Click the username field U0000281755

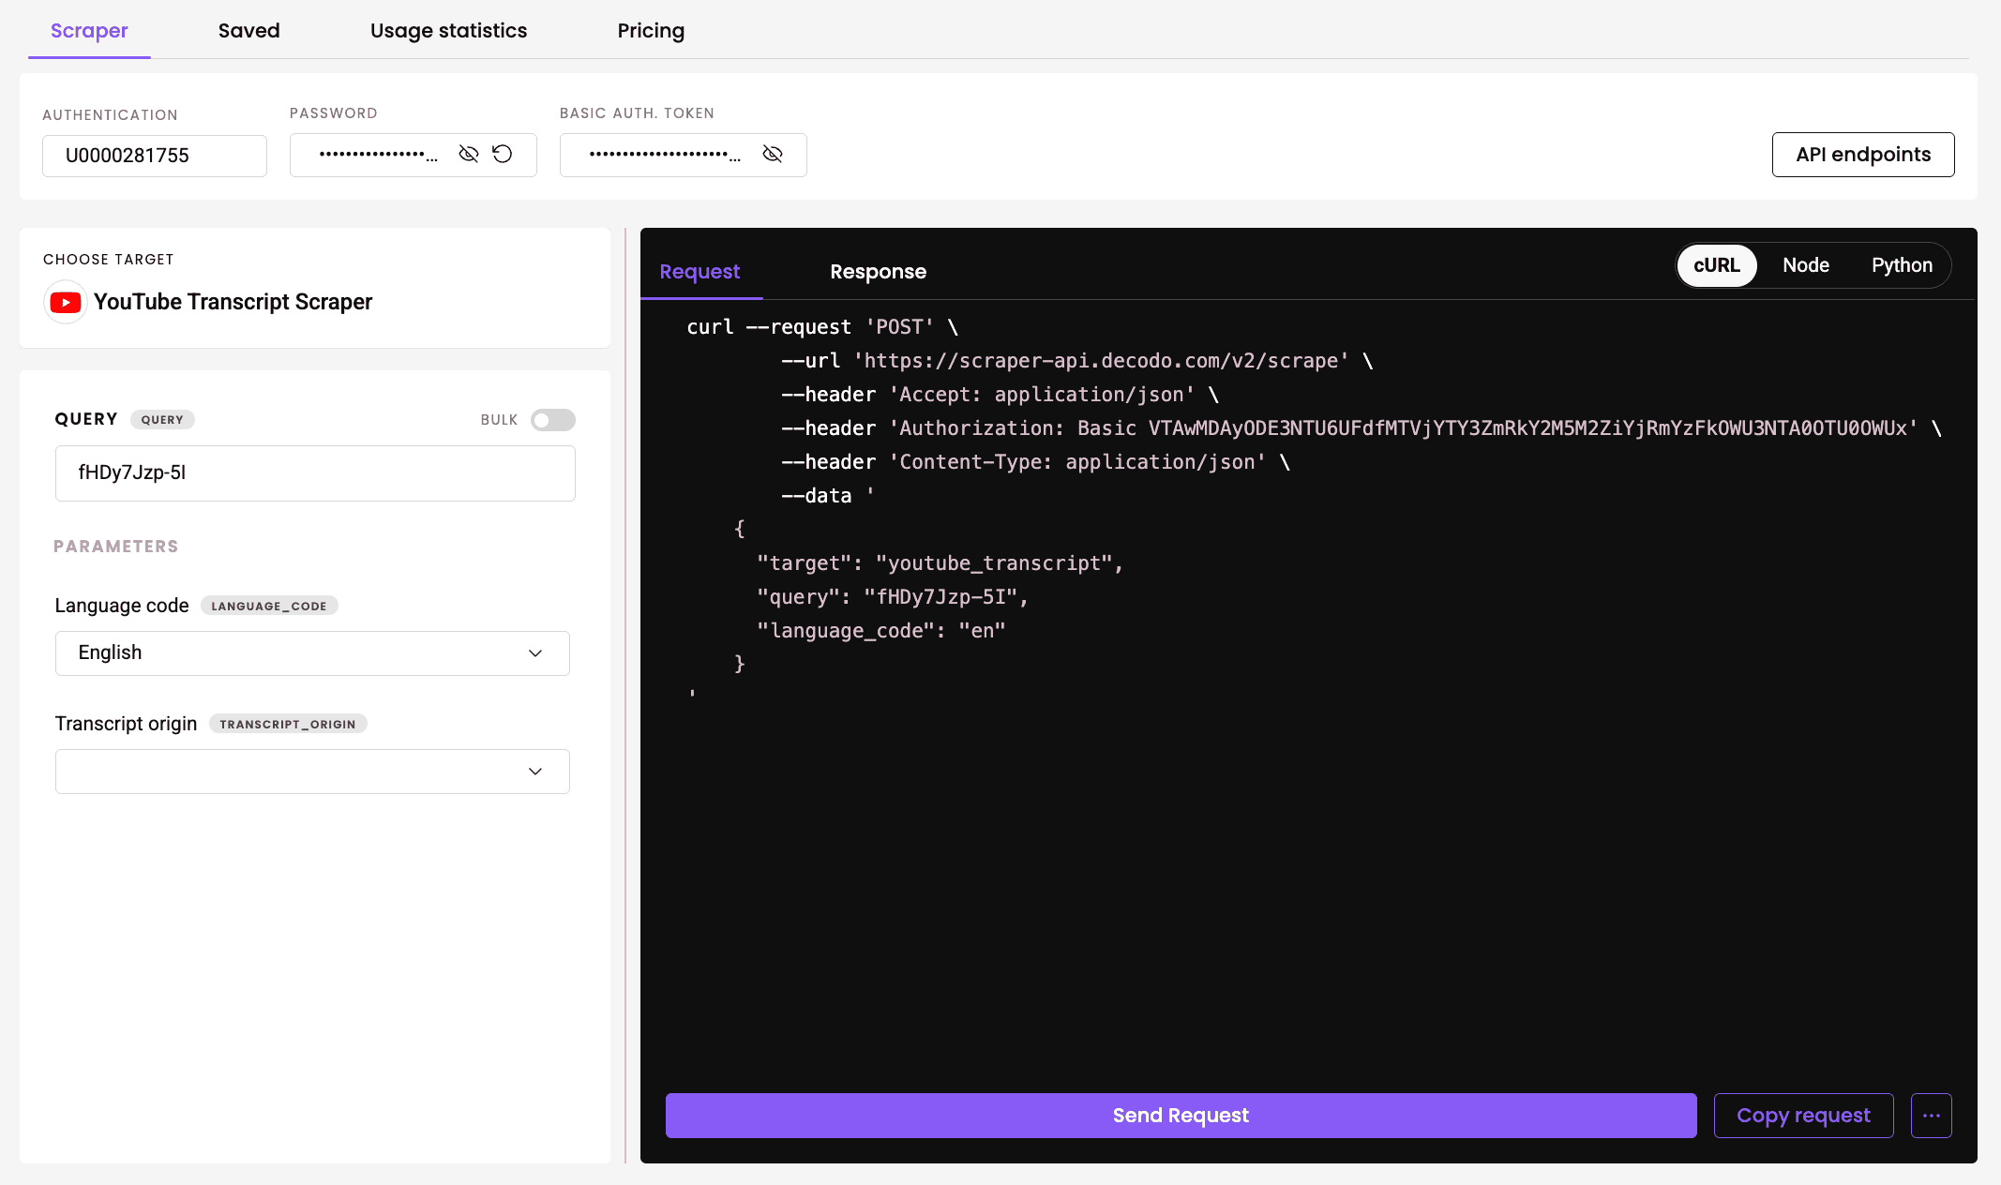pyautogui.click(x=155, y=156)
